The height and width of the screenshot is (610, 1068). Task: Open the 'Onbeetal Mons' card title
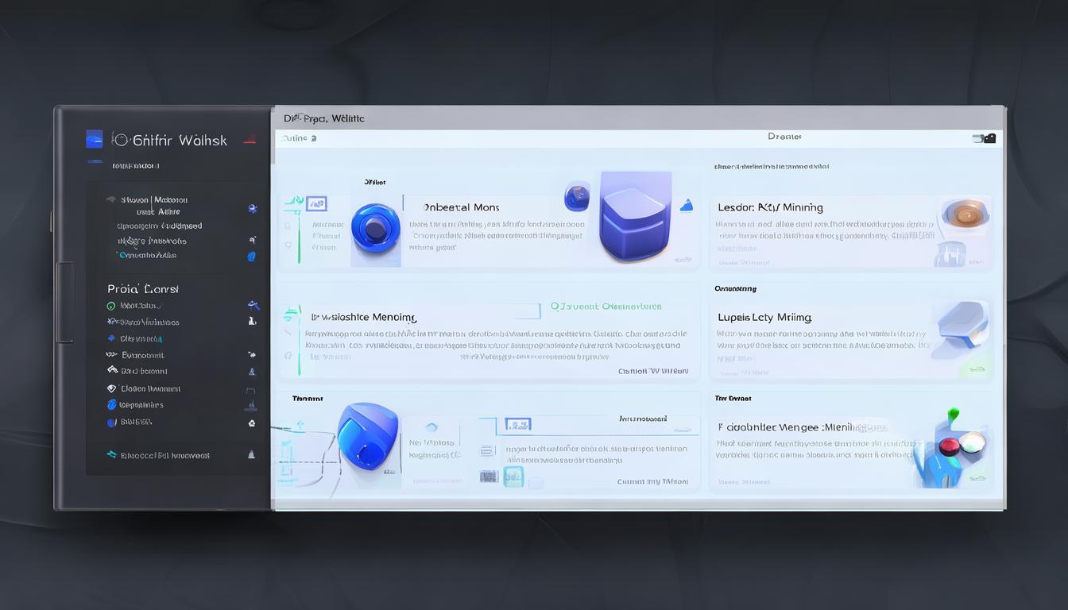pos(462,207)
